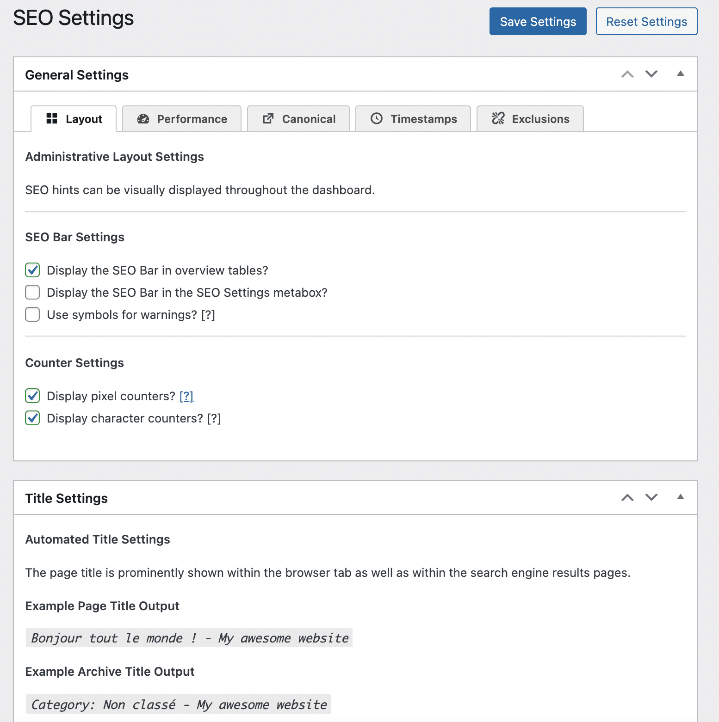Click the down-arrow icon on Title Settings panel
The height and width of the screenshot is (722, 719).
(651, 498)
